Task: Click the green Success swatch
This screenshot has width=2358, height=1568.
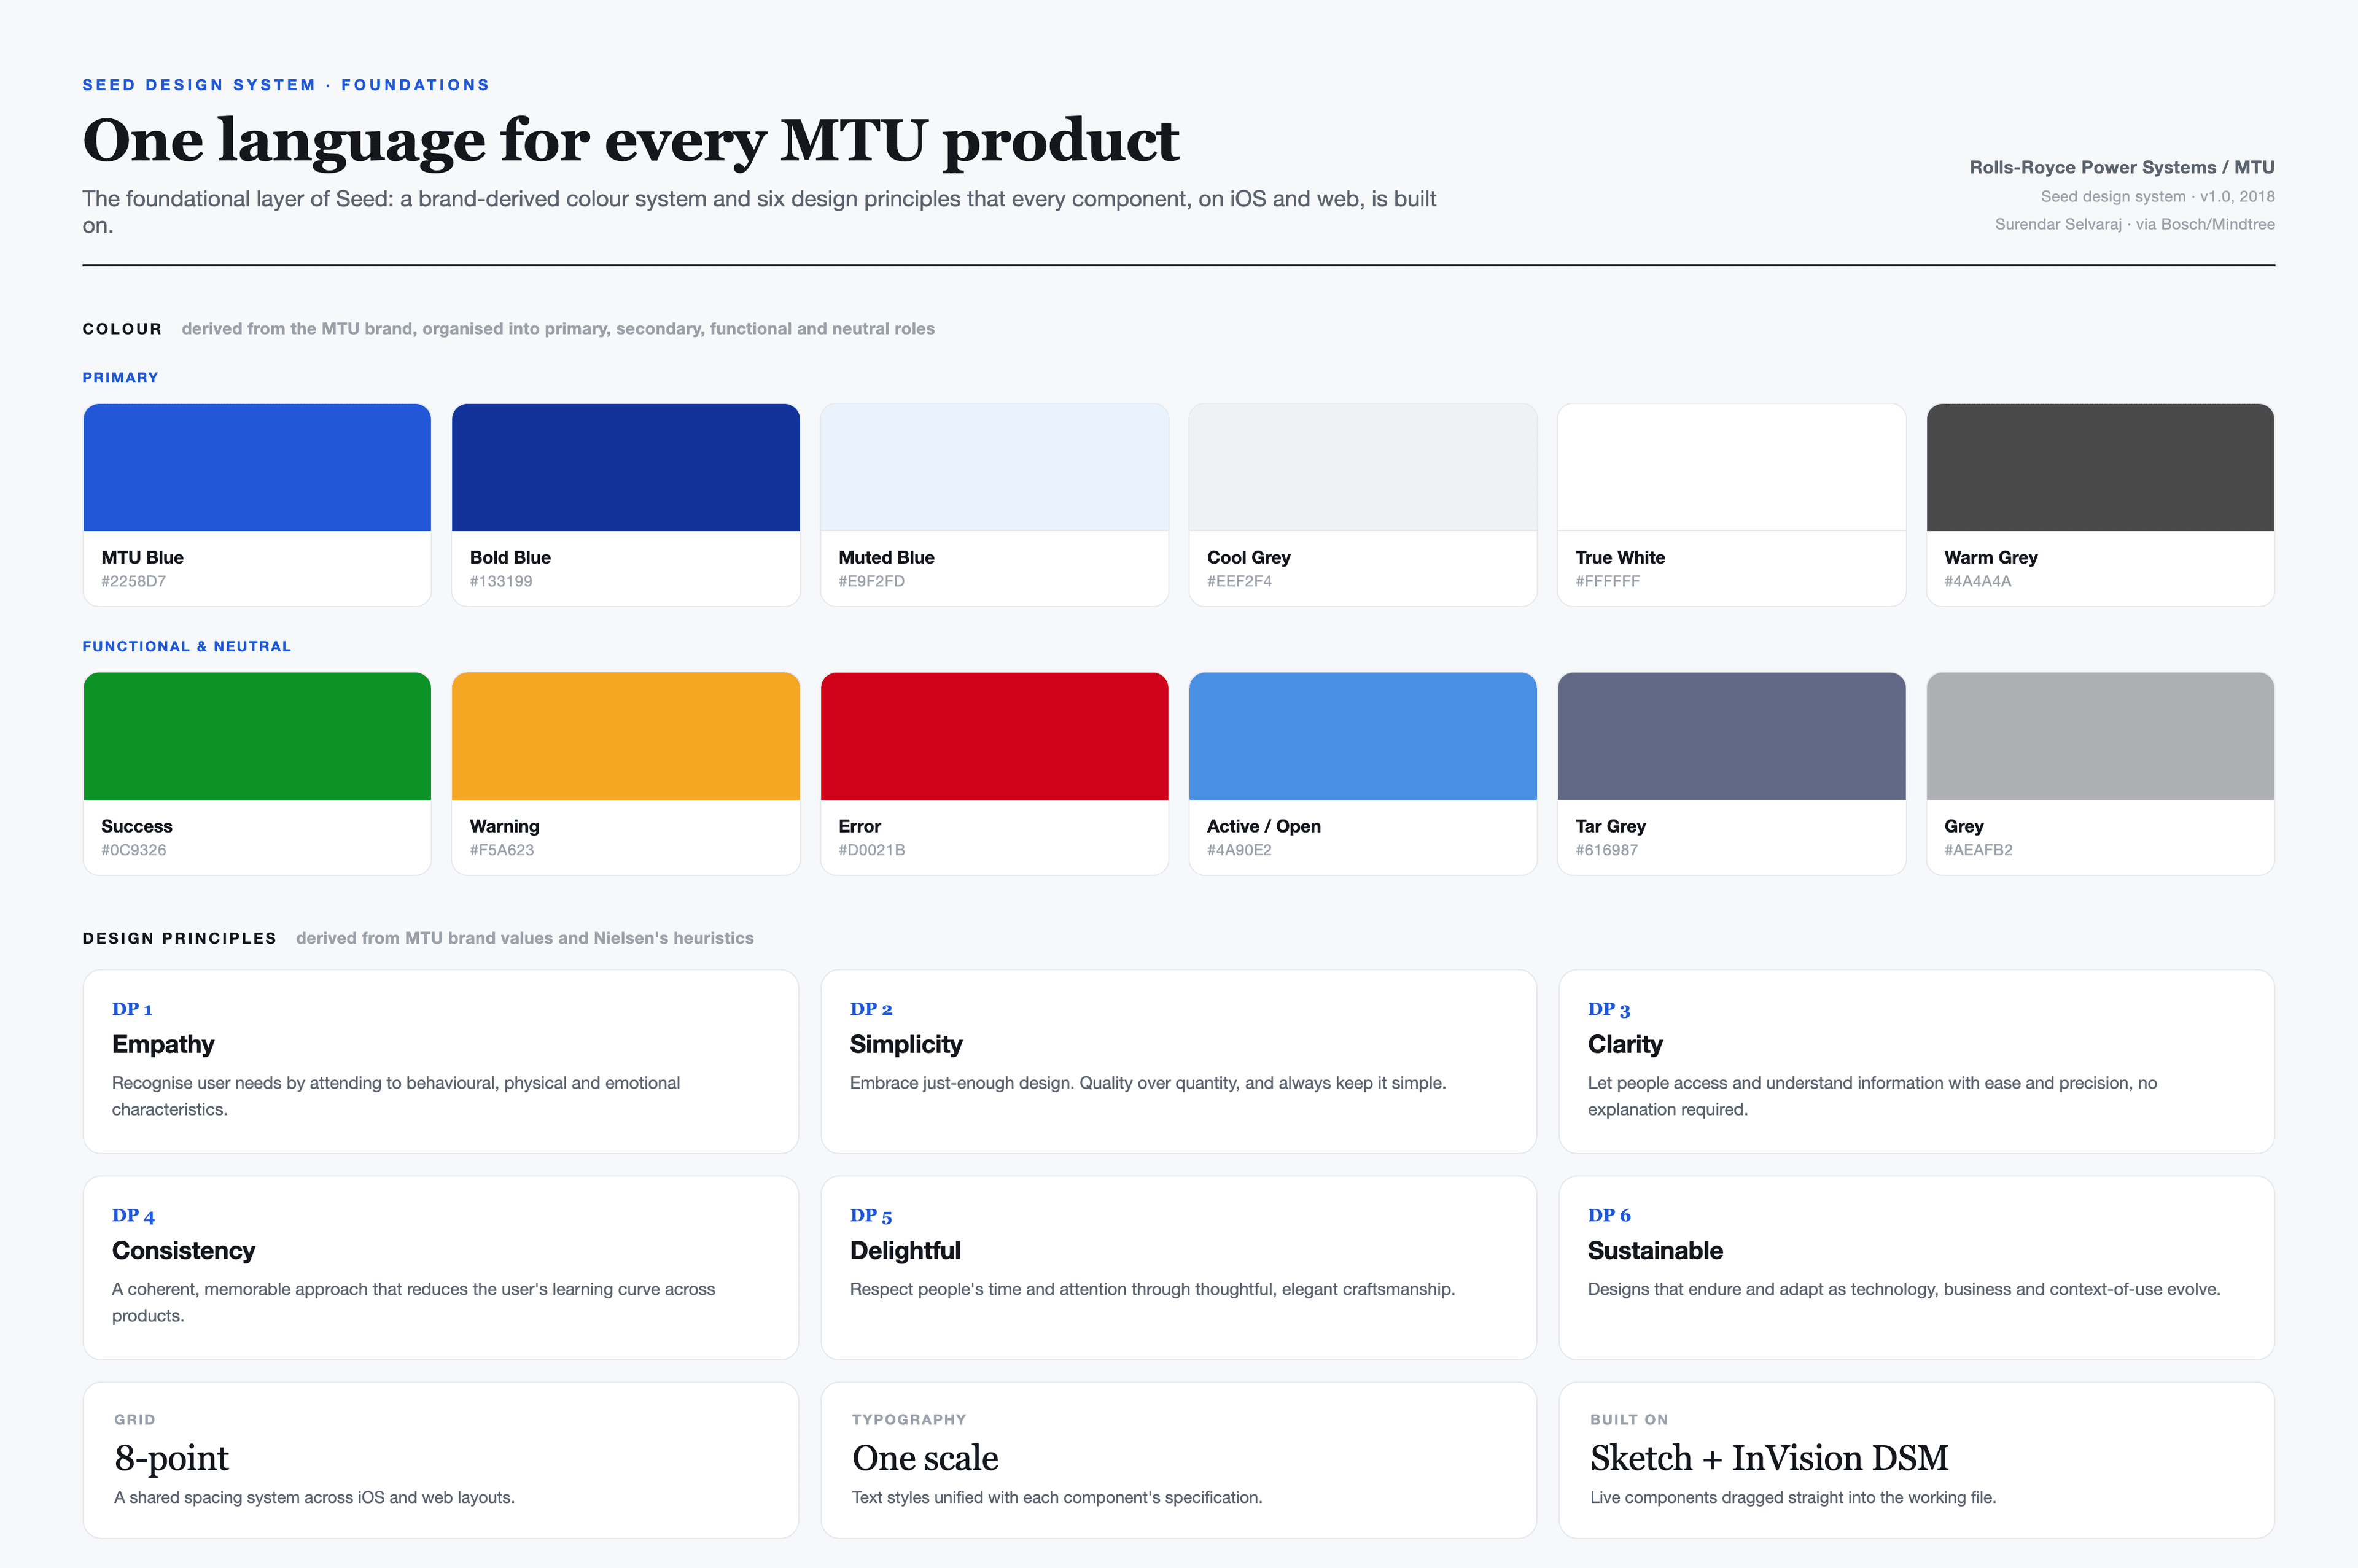Action: coord(257,736)
